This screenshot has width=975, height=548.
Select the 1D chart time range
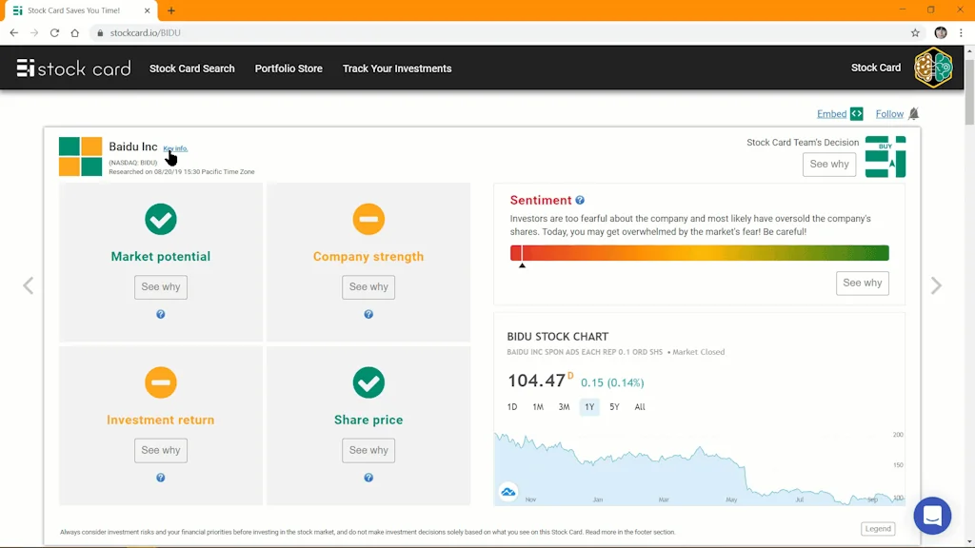point(512,407)
